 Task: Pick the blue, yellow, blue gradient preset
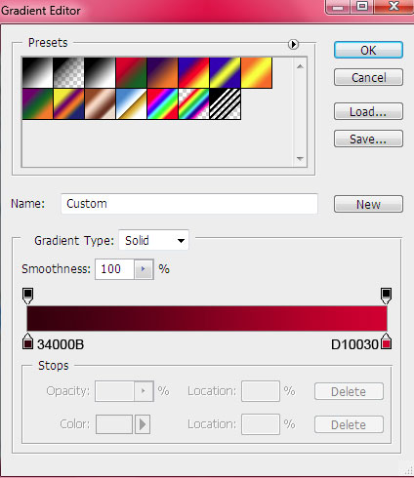(225, 72)
